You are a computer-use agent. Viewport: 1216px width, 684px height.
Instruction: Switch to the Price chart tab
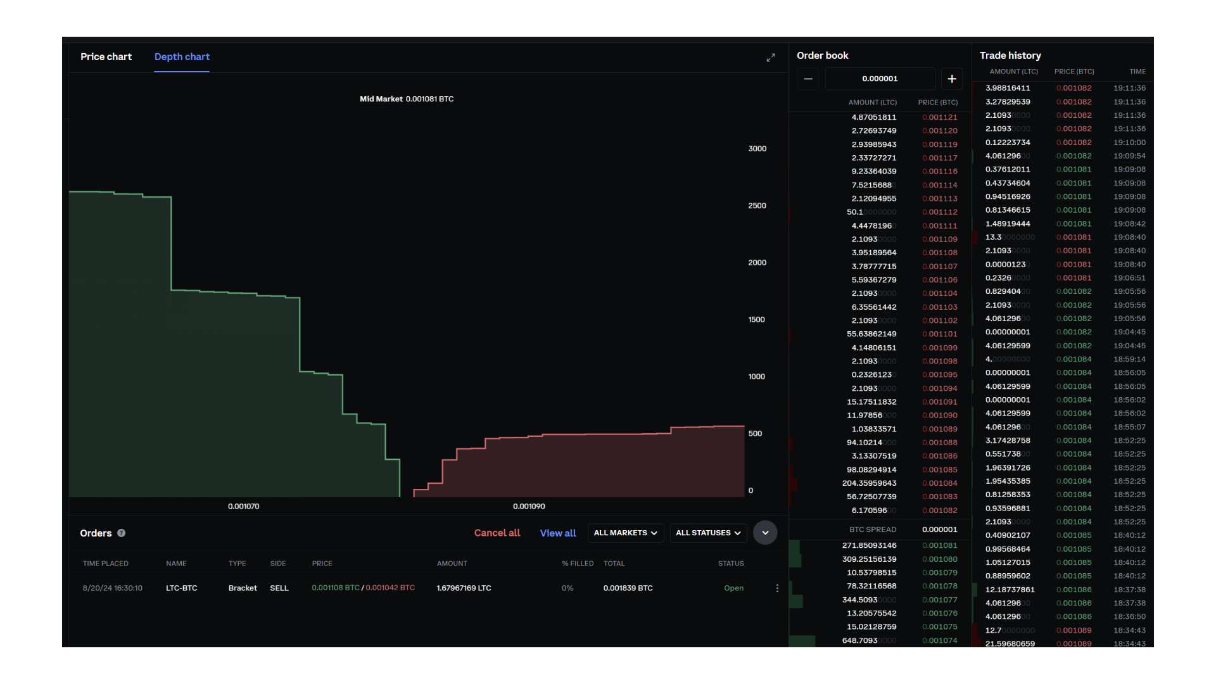tap(106, 56)
